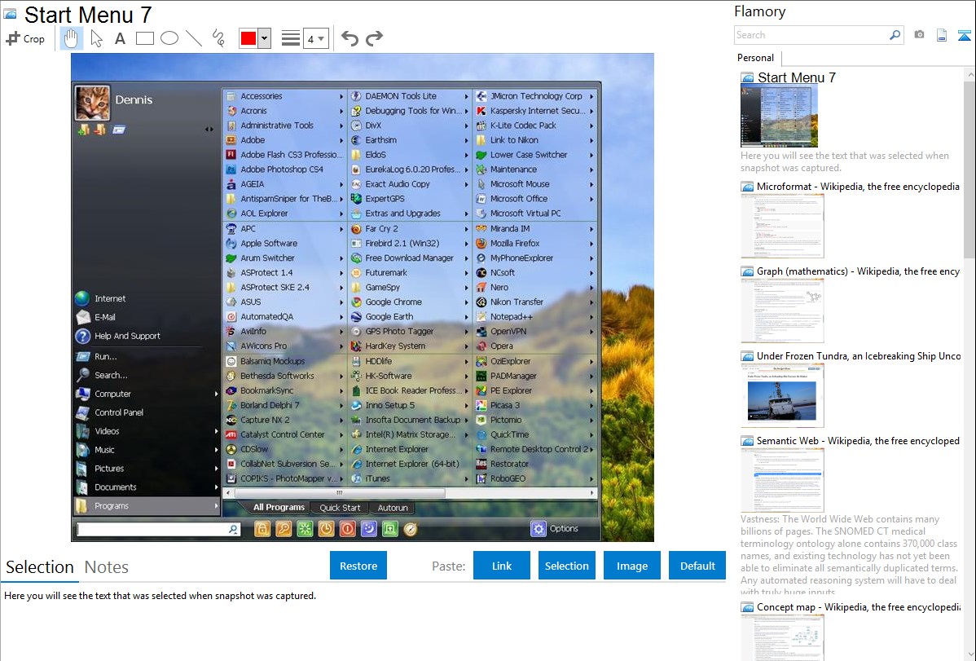The image size is (976, 661).
Task: Expand the Music submenu arrow
Action: pos(216,450)
